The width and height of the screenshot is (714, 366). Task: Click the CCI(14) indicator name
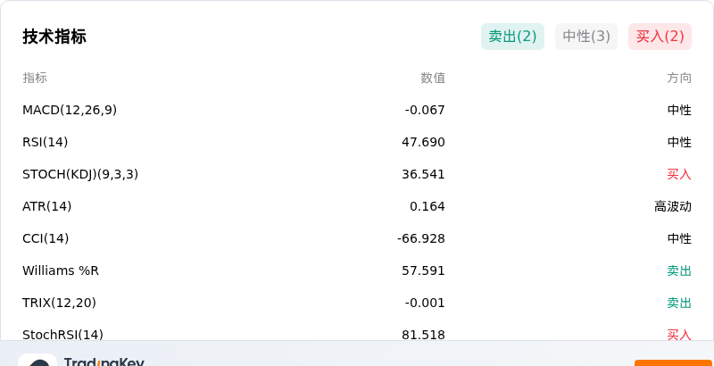(x=46, y=238)
